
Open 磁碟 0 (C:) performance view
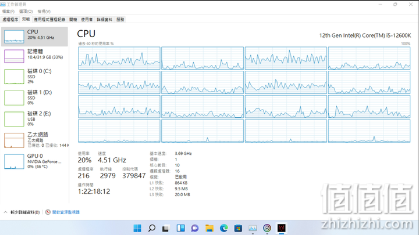coord(34,77)
